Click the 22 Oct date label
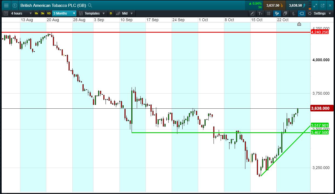 tap(283, 20)
